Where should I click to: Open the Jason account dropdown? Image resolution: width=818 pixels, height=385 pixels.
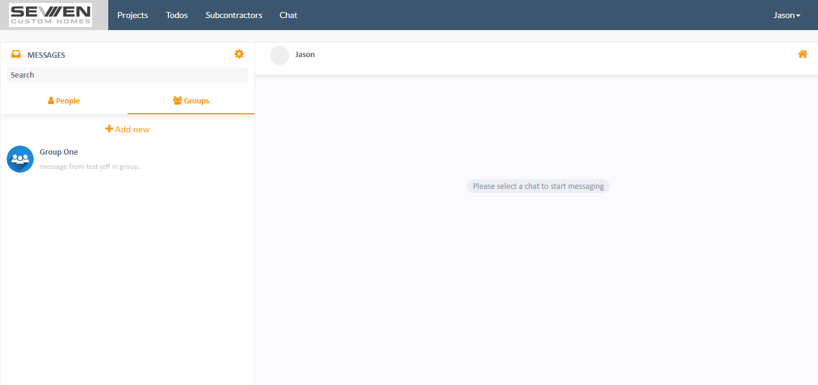(x=786, y=15)
